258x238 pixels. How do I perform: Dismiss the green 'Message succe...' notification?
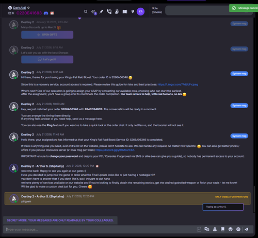pyautogui.click(x=244, y=8)
